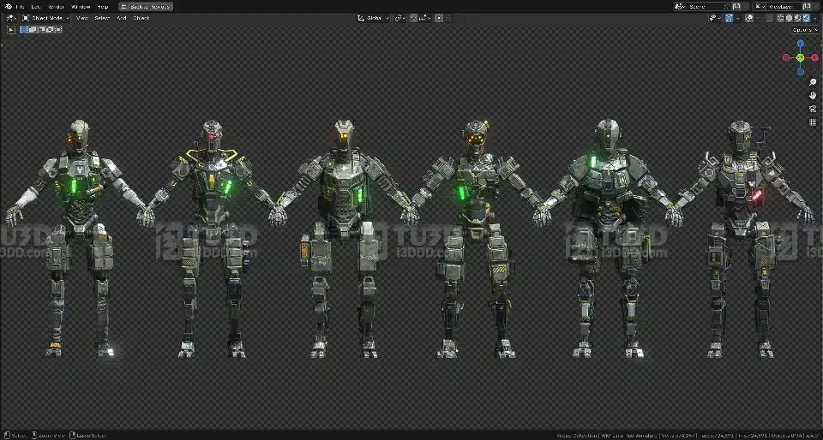
Task: Click the Blender logo icon
Action: (7, 6)
